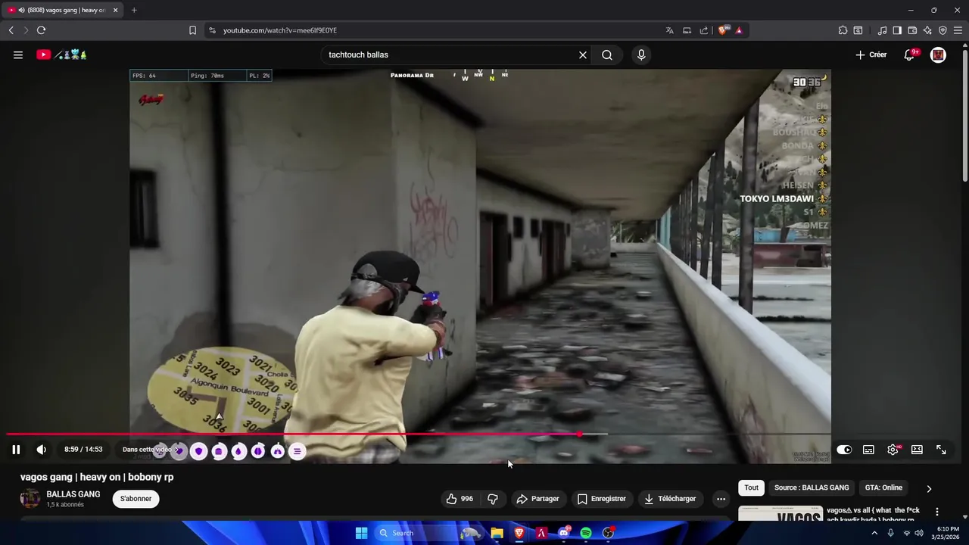Close the 'vagos gang' tab

[116, 10]
